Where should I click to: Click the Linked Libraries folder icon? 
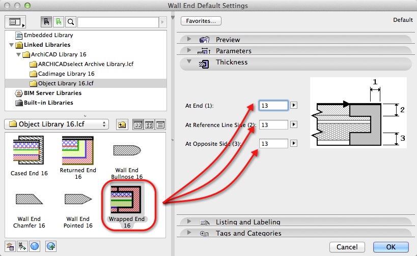[19, 45]
